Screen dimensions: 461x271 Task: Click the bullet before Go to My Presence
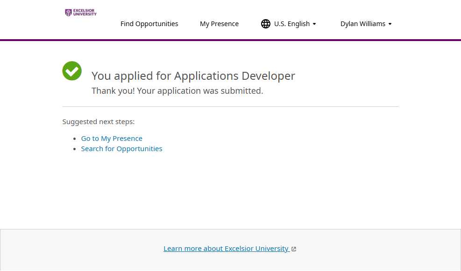tap(75, 139)
